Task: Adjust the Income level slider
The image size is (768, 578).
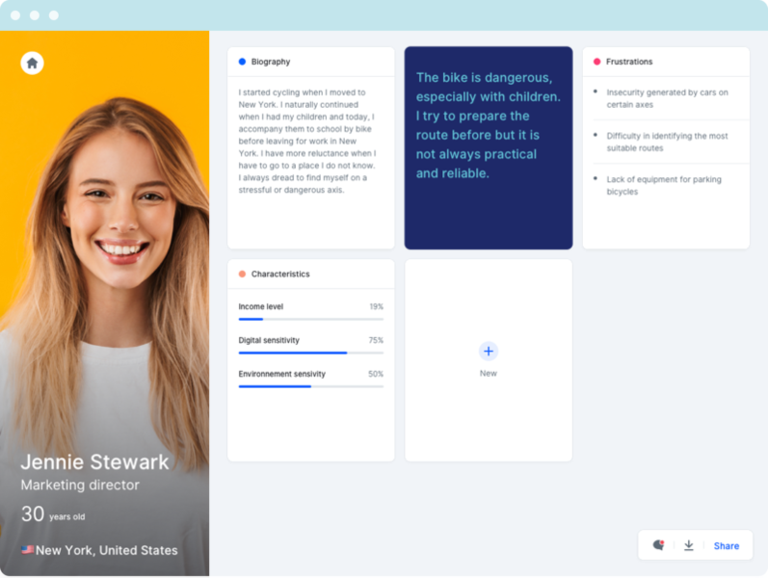Action: coord(310,319)
